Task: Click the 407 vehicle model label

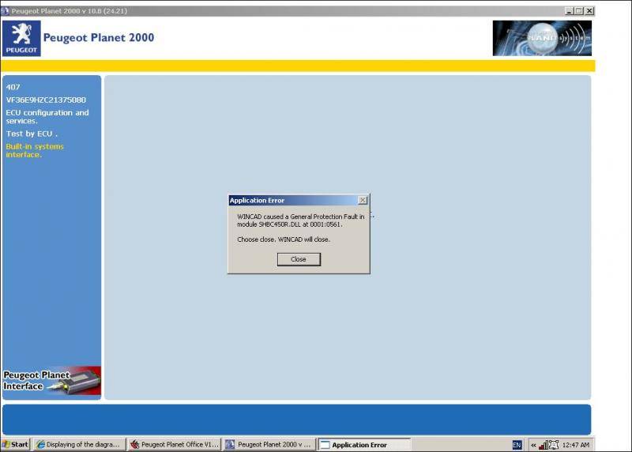Action: point(13,87)
